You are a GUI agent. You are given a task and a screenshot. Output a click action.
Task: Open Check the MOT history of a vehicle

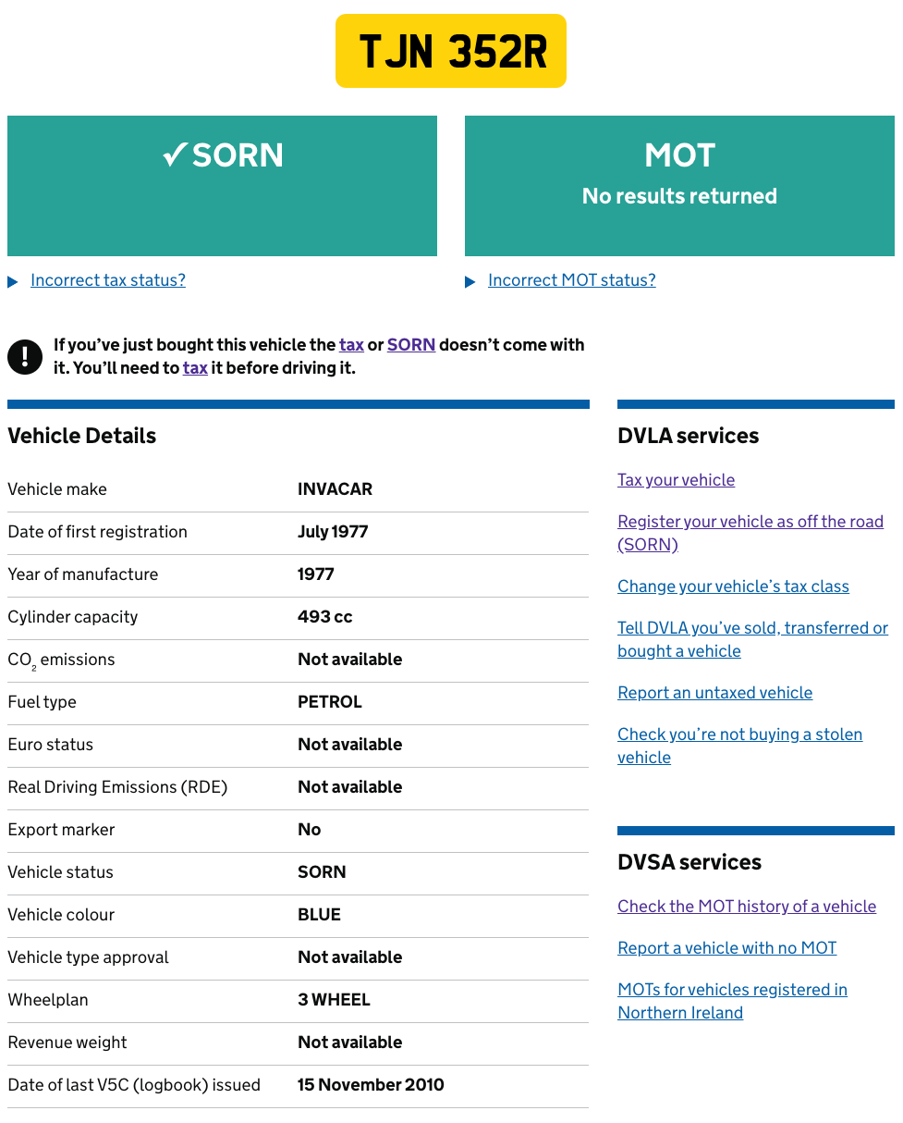coord(747,907)
